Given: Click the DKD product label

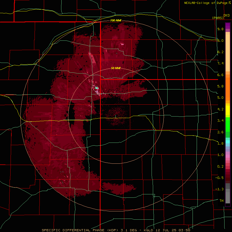Looking at the screenshot, I should click(x=227, y=15).
